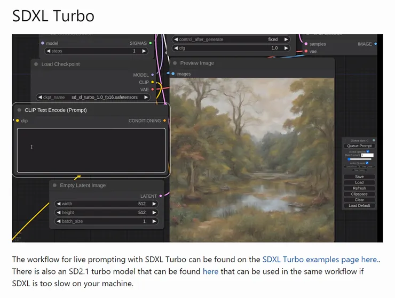
Task: Click the CONDITIONING output connector dot
Action: coord(164,121)
